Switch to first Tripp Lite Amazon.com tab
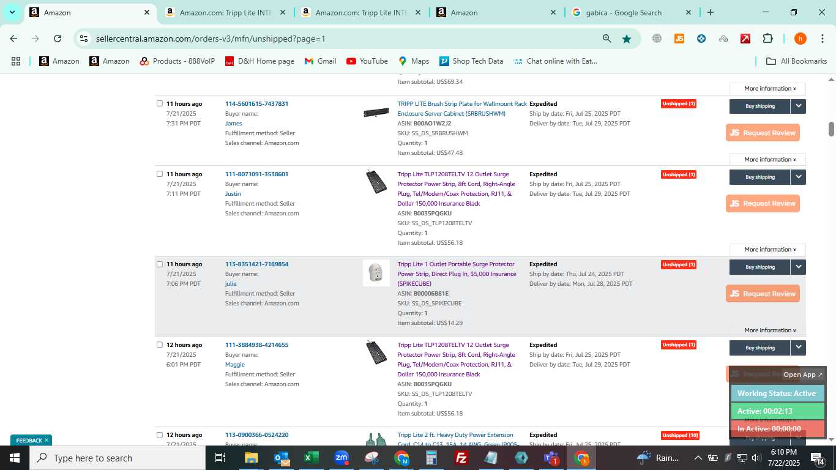Viewport: 836px width, 470px height. coord(226,12)
